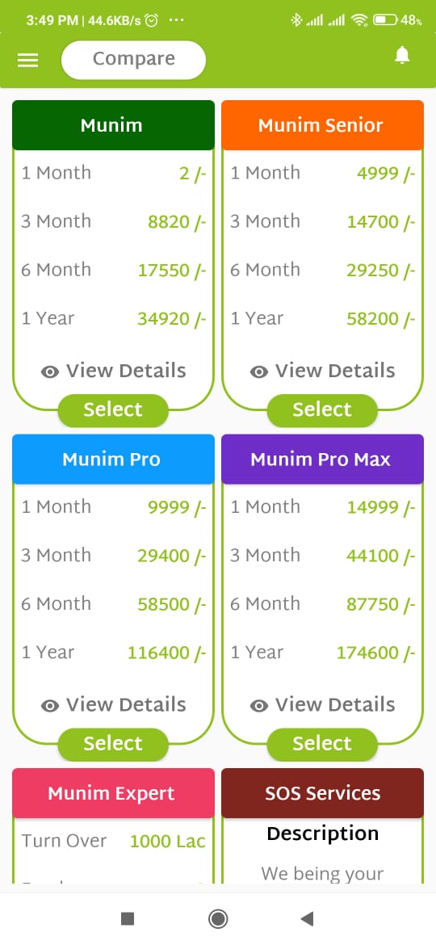Click eye icon in Munim Senior plan
The image size is (436, 945).
(259, 372)
